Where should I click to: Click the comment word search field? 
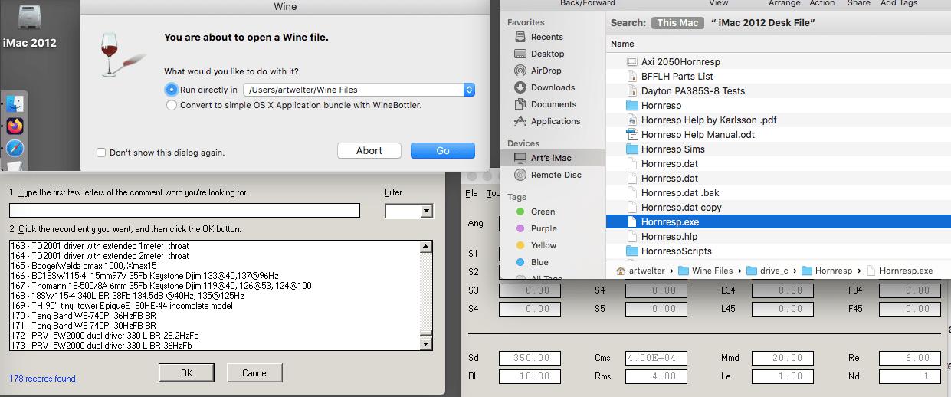(x=185, y=210)
